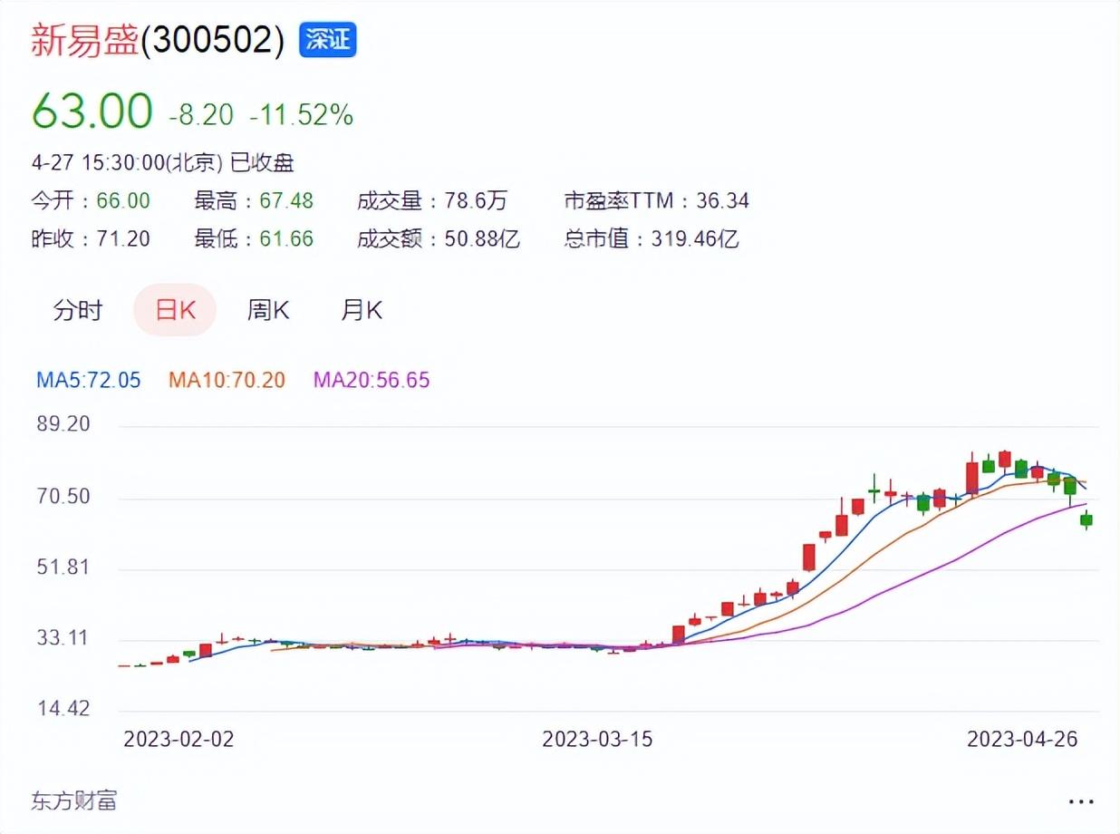Click the 东方财富 source label
This screenshot has width=1120, height=834.
(74, 800)
